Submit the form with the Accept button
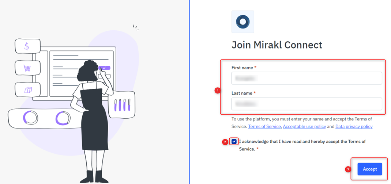Viewport: 391px width, 184px height. coord(369,169)
